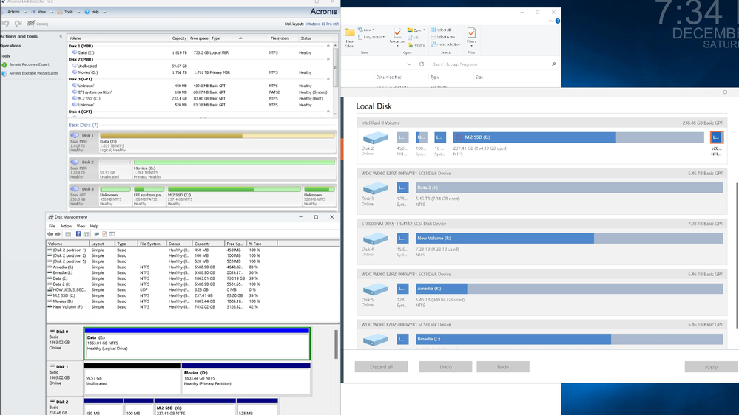
Task: Click Undo icon in Acronis toolbar
Action: 6,24
